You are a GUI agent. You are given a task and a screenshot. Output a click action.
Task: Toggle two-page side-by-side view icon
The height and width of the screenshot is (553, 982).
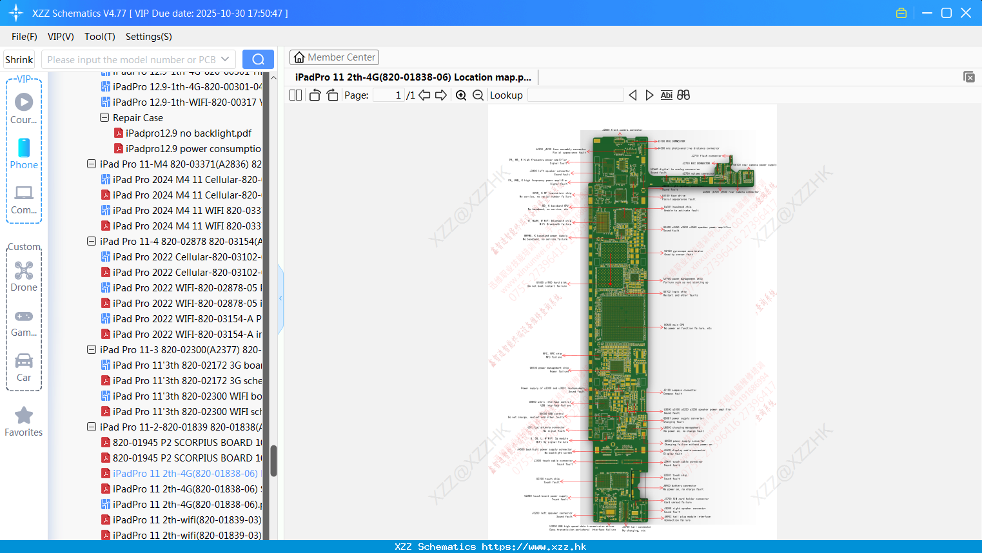(295, 95)
